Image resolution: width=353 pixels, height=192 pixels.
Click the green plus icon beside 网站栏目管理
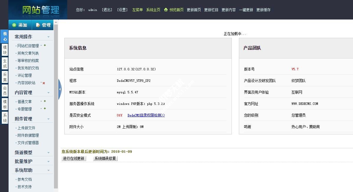click(x=44, y=46)
